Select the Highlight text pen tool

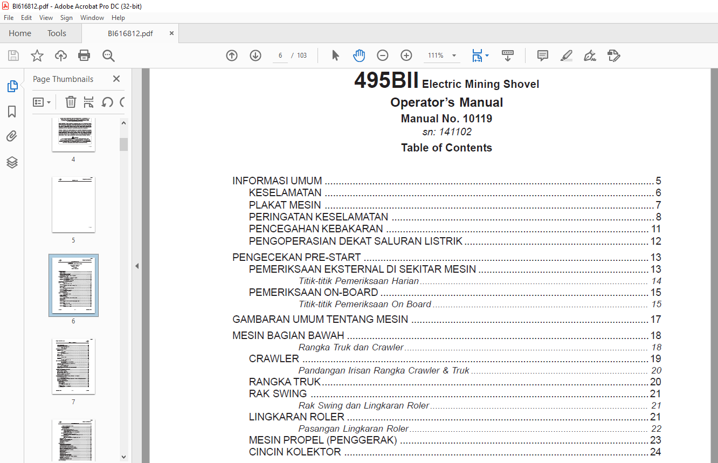coord(566,56)
